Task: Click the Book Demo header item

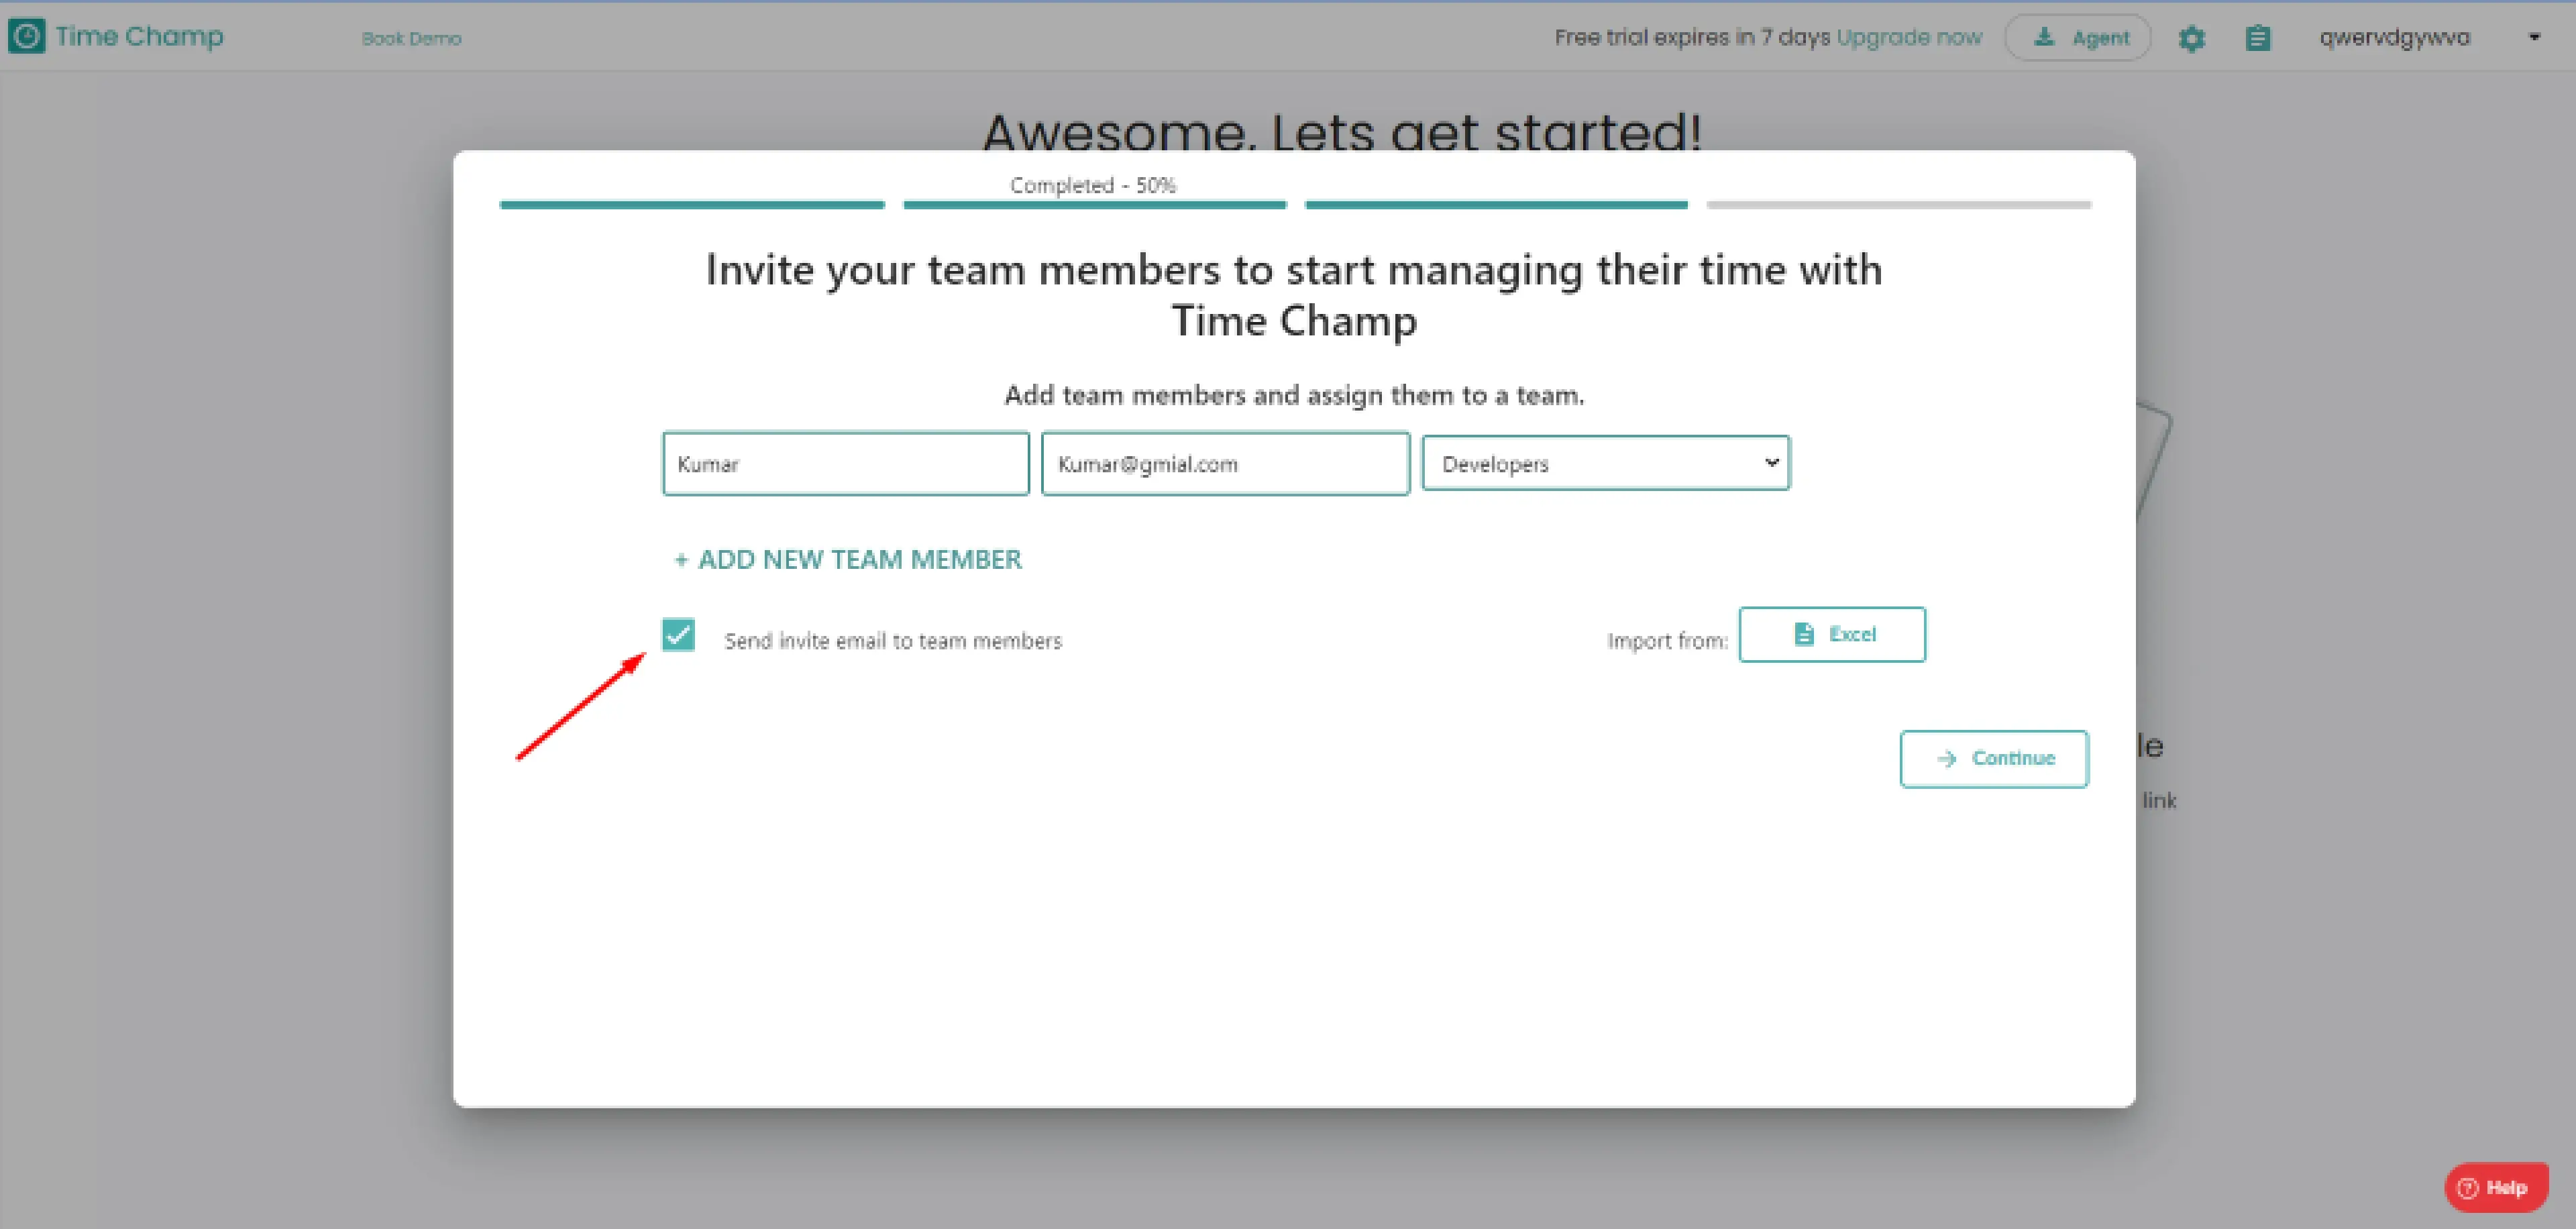Action: pos(411,39)
